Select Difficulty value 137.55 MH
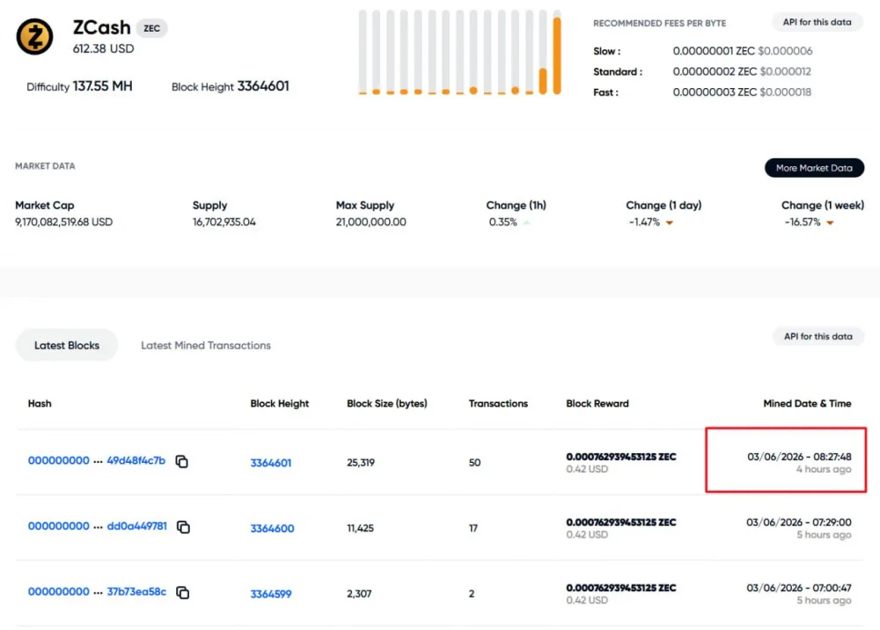This screenshot has height=630, width=880. click(103, 86)
